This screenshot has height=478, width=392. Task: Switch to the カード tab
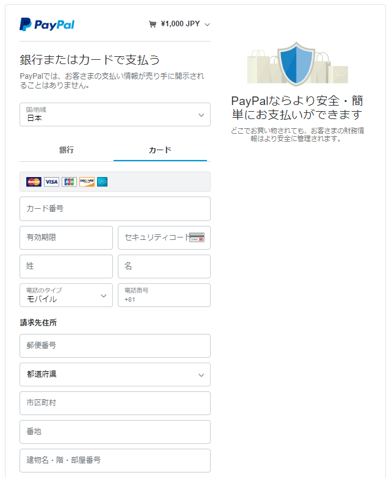click(x=161, y=150)
